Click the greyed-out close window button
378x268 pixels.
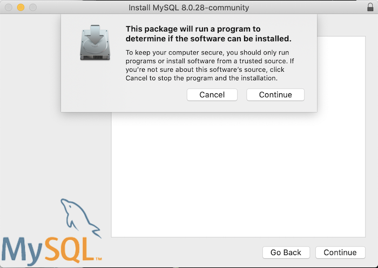click(9, 7)
